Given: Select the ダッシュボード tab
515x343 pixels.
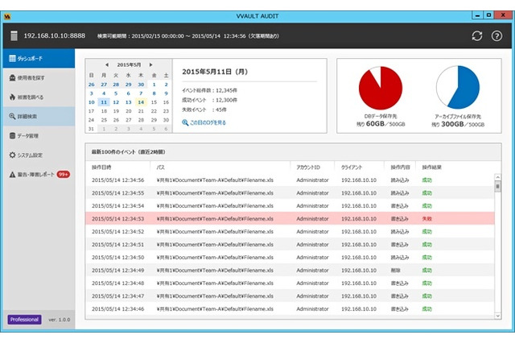Looking at the screenshot, I should [37, 59].
